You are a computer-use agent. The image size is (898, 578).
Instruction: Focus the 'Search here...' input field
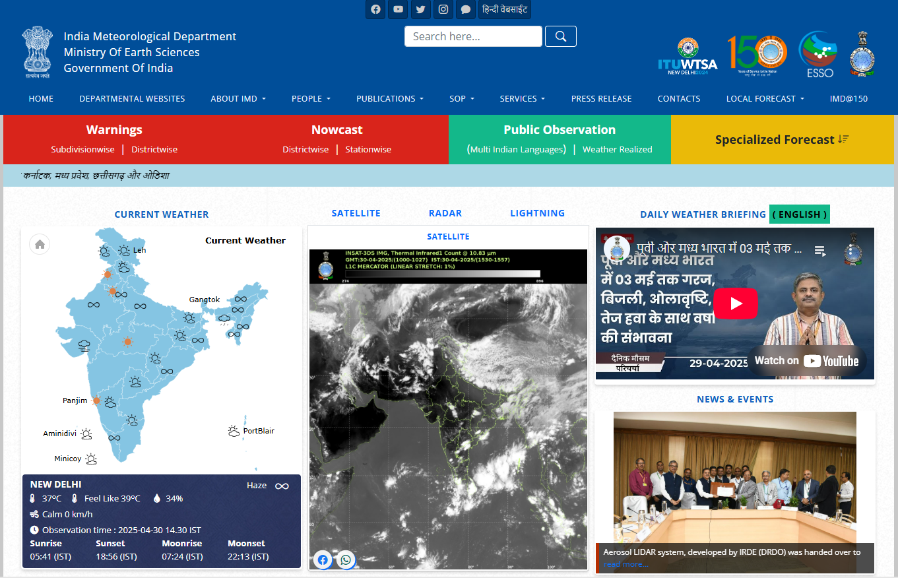click(x=473, y=36)
